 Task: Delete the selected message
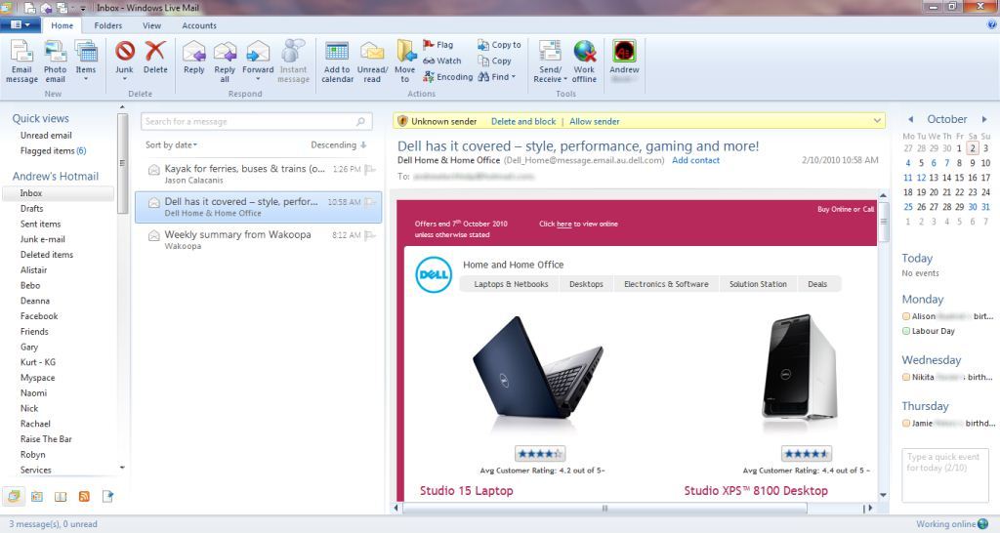[x=155, y=58]
